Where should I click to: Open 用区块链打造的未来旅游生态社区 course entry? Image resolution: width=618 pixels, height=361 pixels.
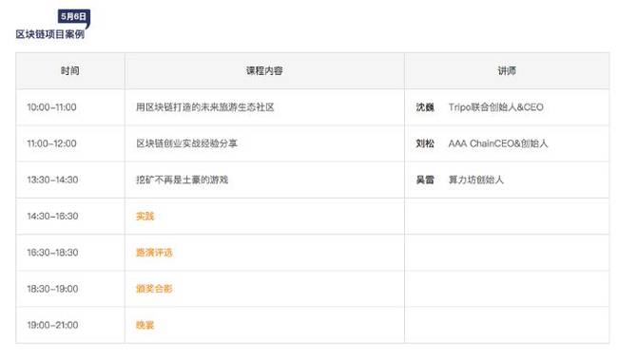(205, 107)
